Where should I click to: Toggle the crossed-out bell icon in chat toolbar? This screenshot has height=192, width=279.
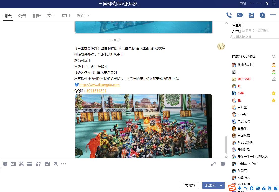click(x=55, y=164)
